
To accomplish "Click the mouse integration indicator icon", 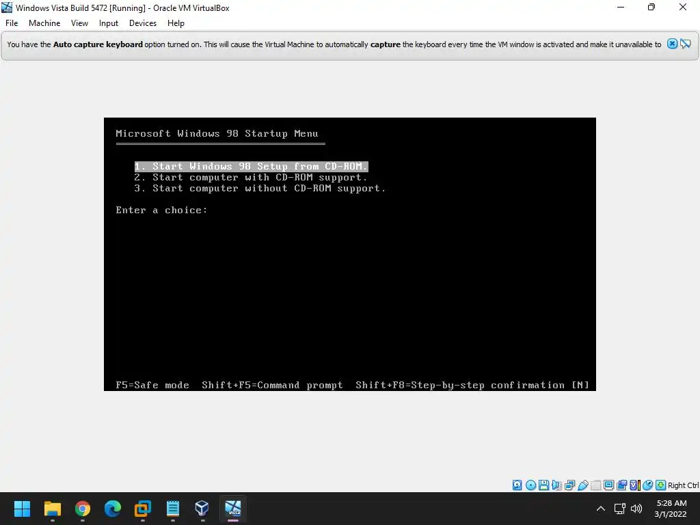I will (x=648, y=485).
